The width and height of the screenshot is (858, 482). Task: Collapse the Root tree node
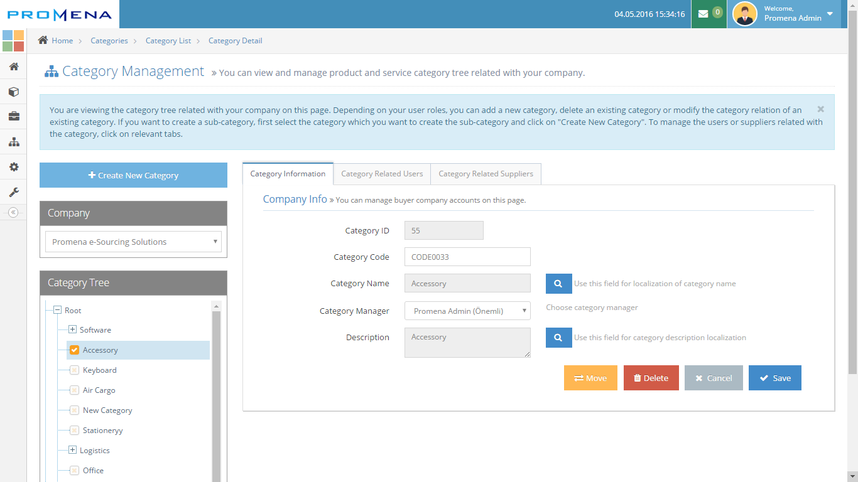pos(57,310)
